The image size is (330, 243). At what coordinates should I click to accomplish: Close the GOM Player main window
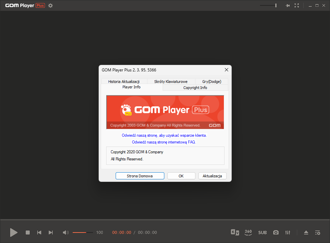coord(324,5)
